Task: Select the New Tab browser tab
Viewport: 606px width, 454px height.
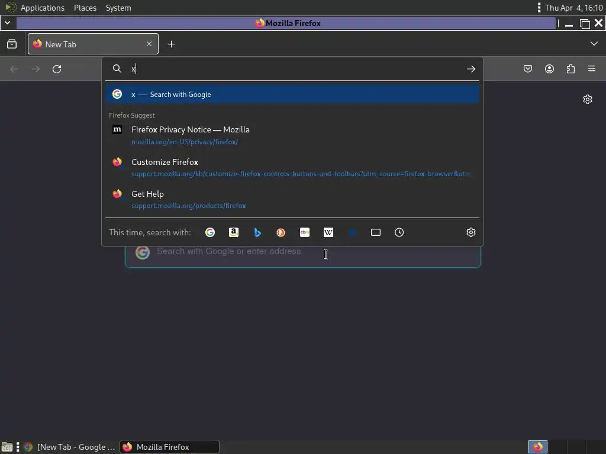Action: [93, 44]
